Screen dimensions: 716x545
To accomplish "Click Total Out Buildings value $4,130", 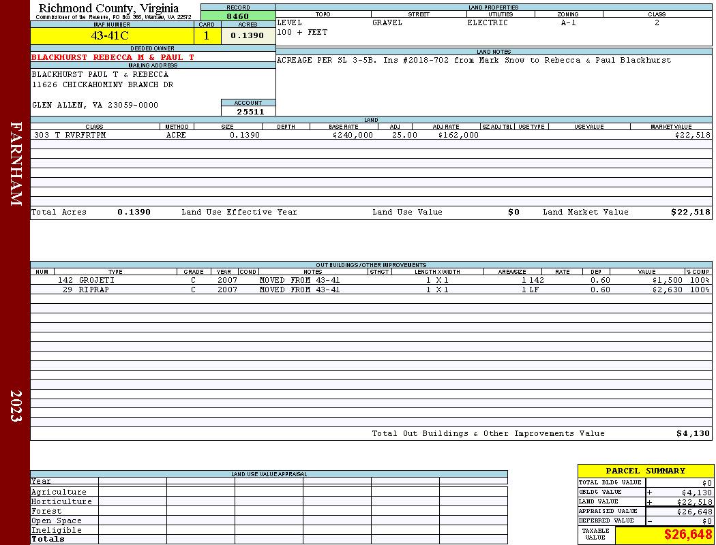I will click(693, 434).
